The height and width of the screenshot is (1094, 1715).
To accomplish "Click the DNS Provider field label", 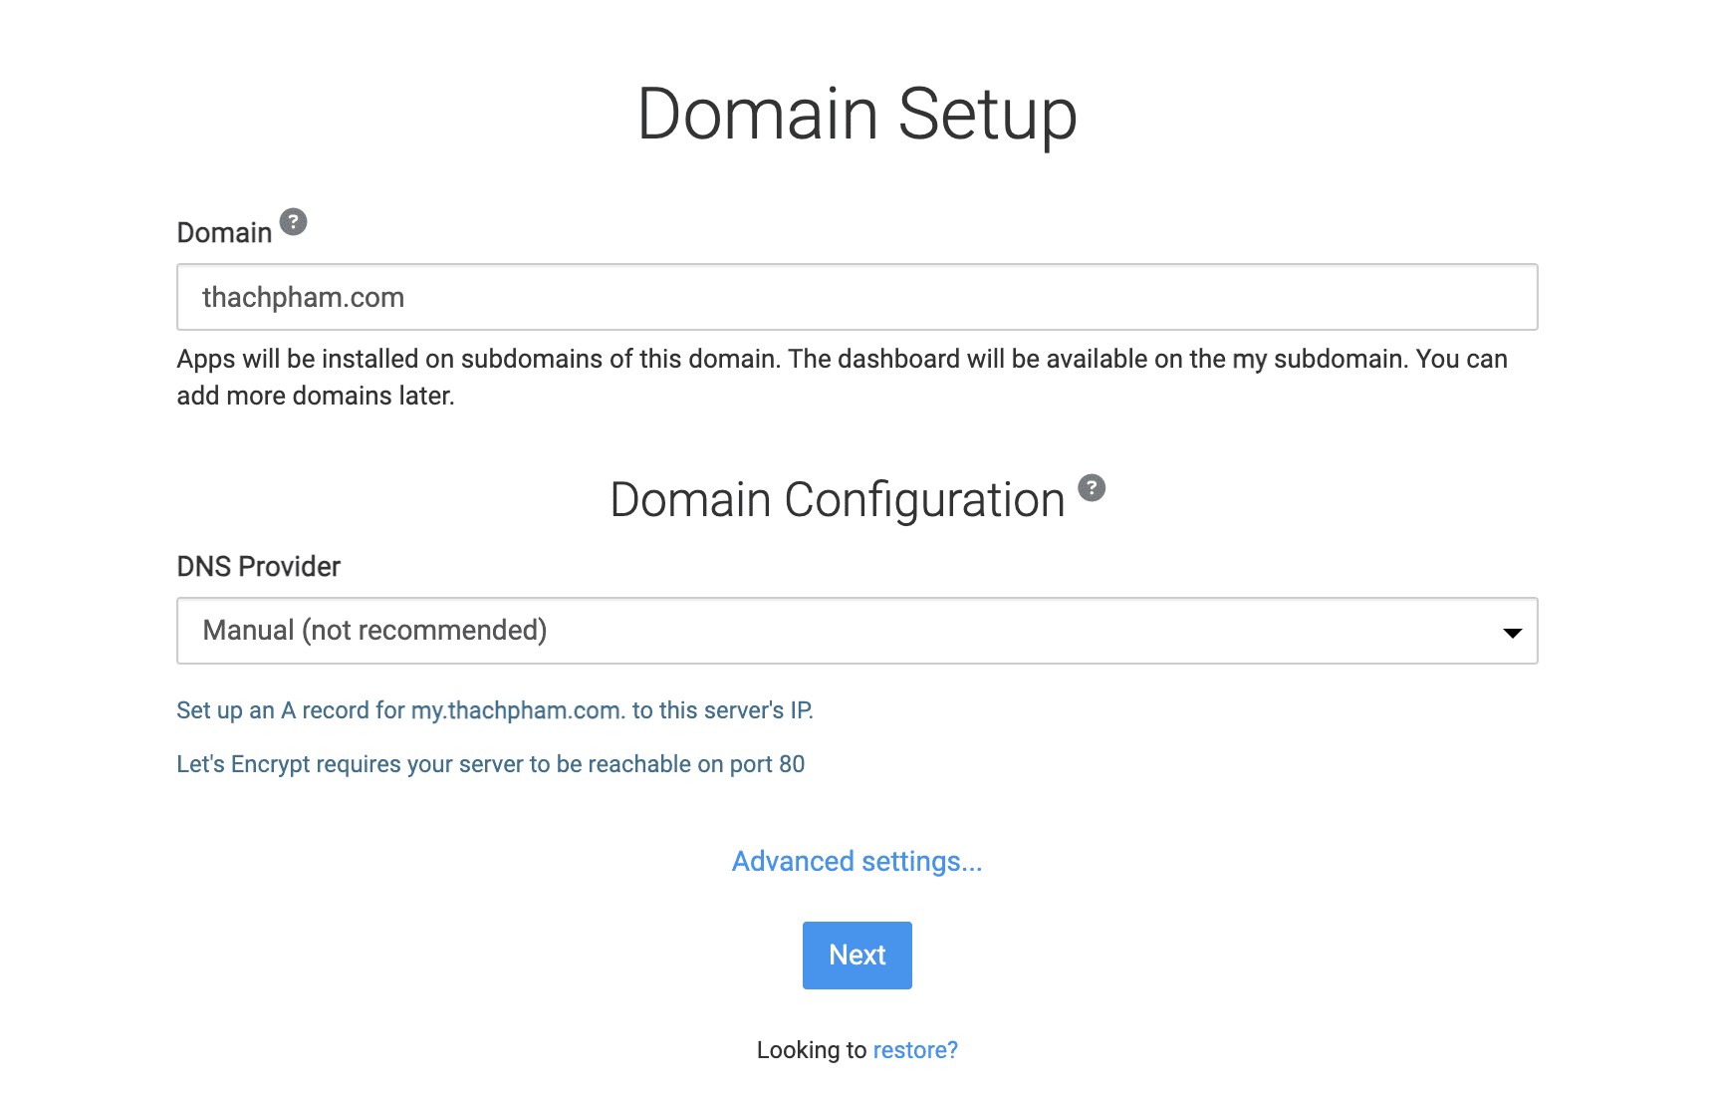I will click(x=258, y=567).
